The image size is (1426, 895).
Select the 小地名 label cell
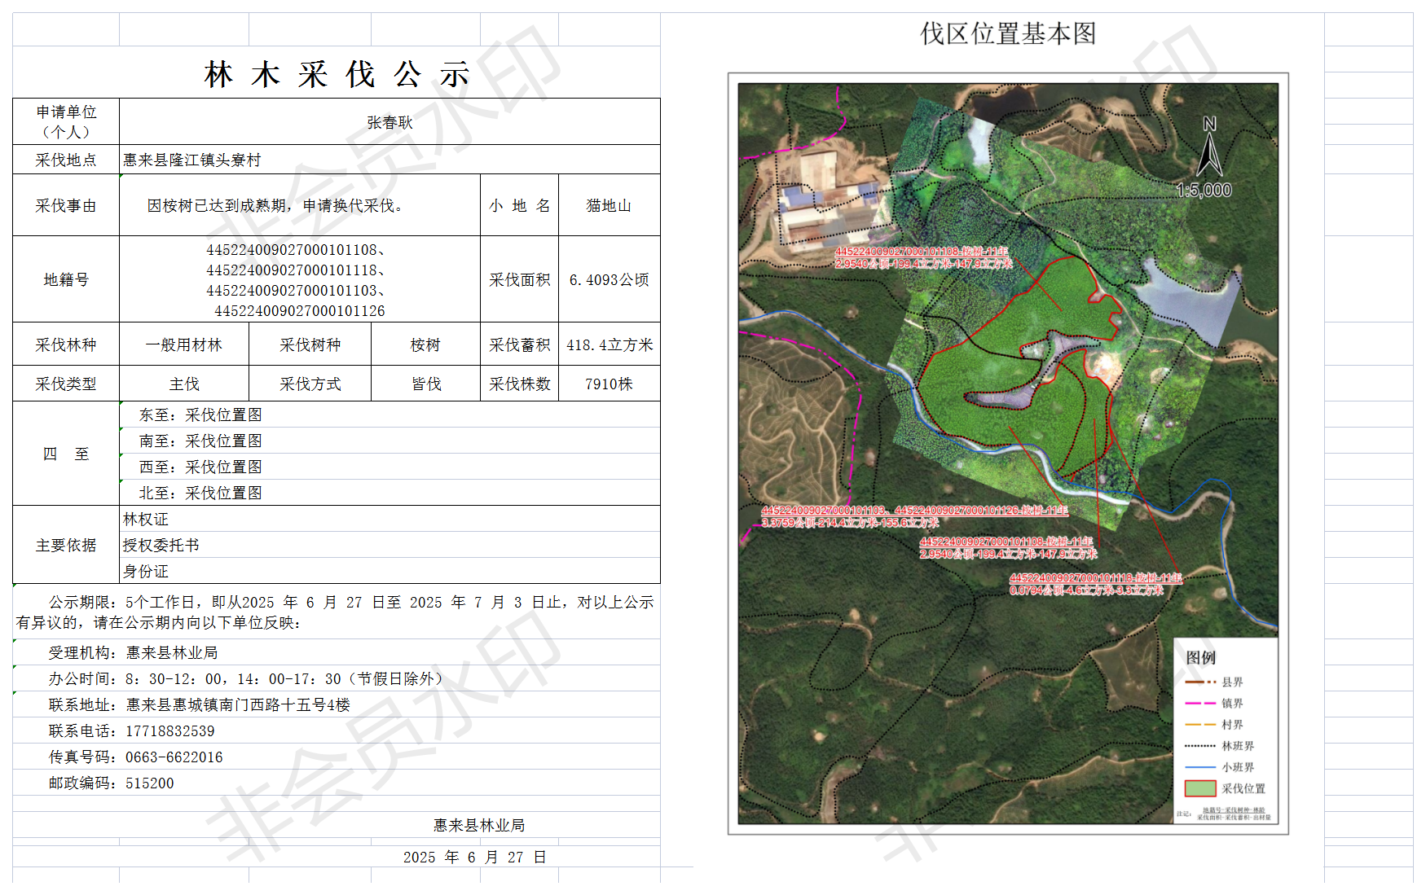coord(519,205)
